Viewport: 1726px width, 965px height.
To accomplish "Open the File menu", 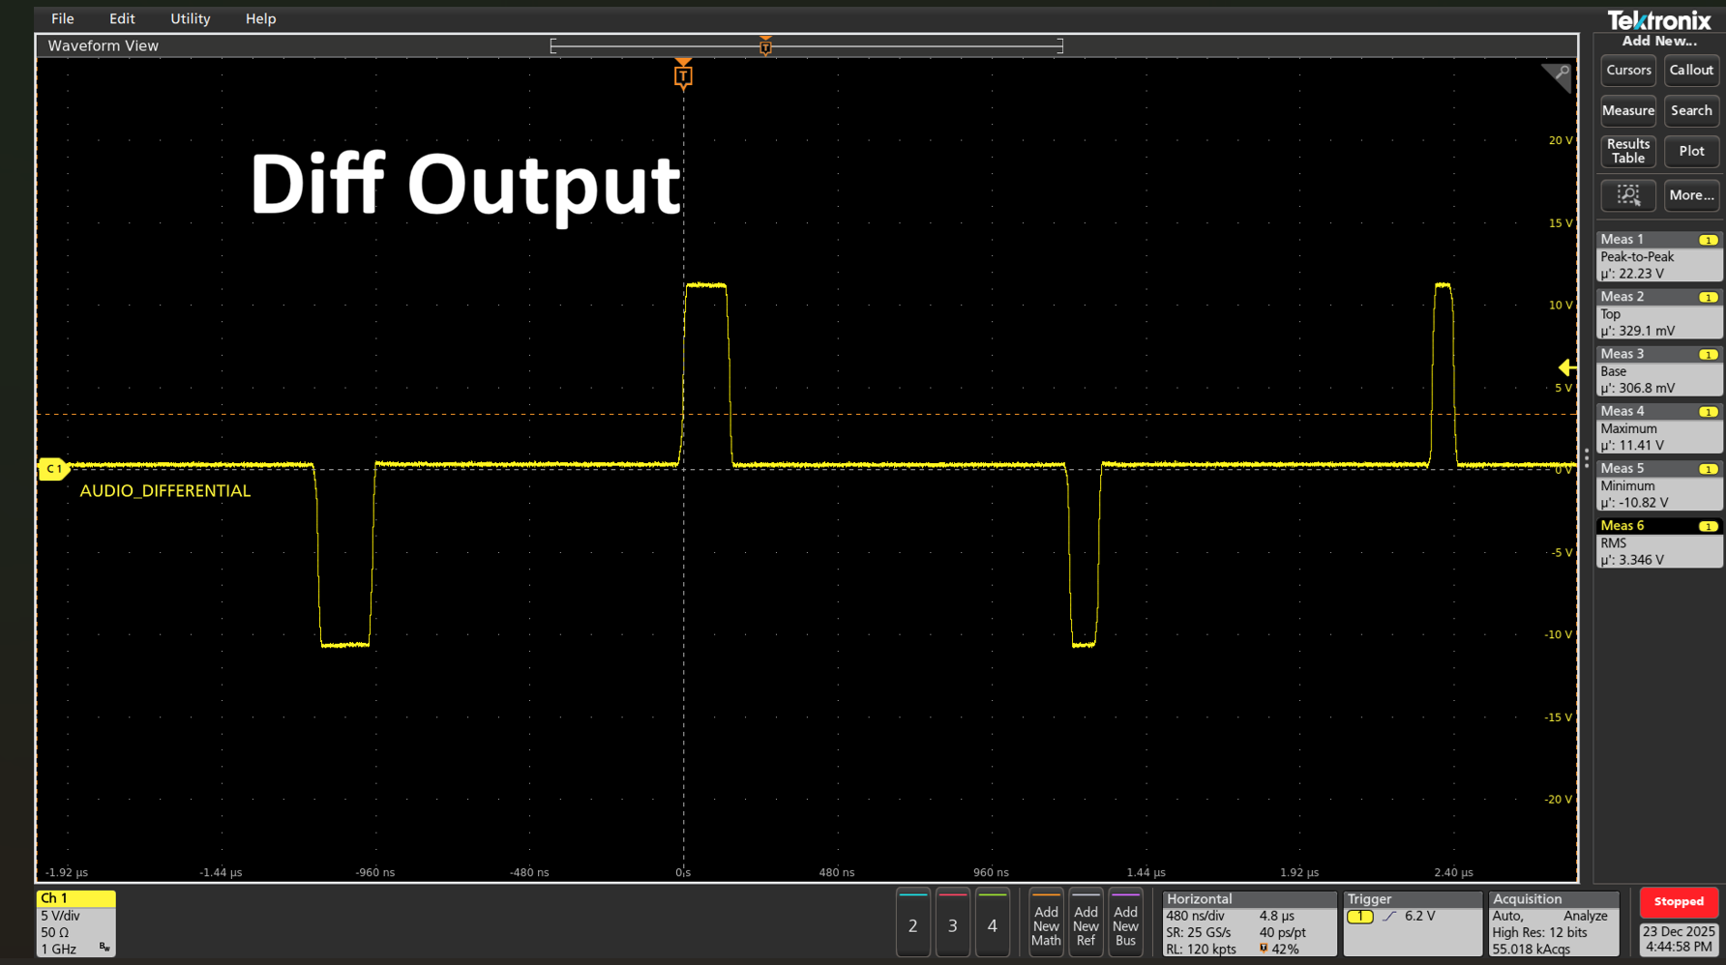I will (x=63, y=18).
